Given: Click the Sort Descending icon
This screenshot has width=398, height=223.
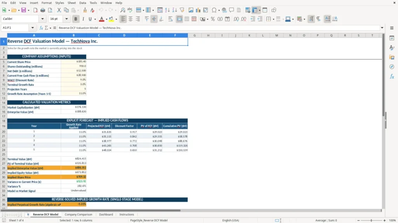Looking at the screenshot, I should [175, 10].
